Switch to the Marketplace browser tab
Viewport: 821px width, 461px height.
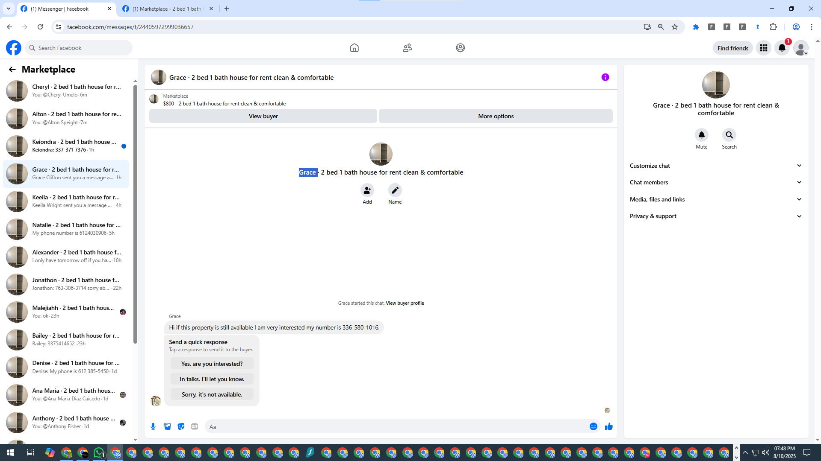167,9
